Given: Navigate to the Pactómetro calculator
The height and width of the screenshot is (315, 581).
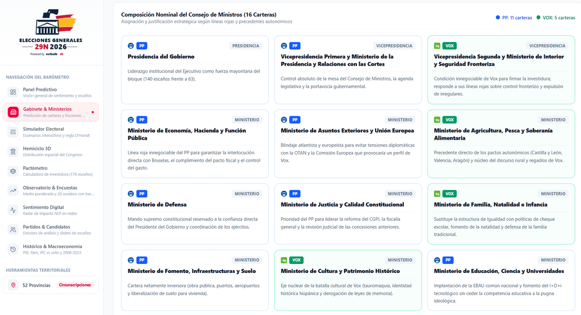Looking at the screenshot, I should [50, 171].
